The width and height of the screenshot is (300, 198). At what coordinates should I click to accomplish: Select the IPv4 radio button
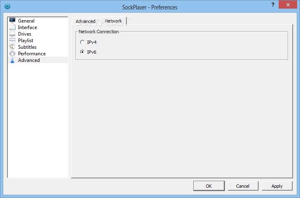(x=82, y=42)
